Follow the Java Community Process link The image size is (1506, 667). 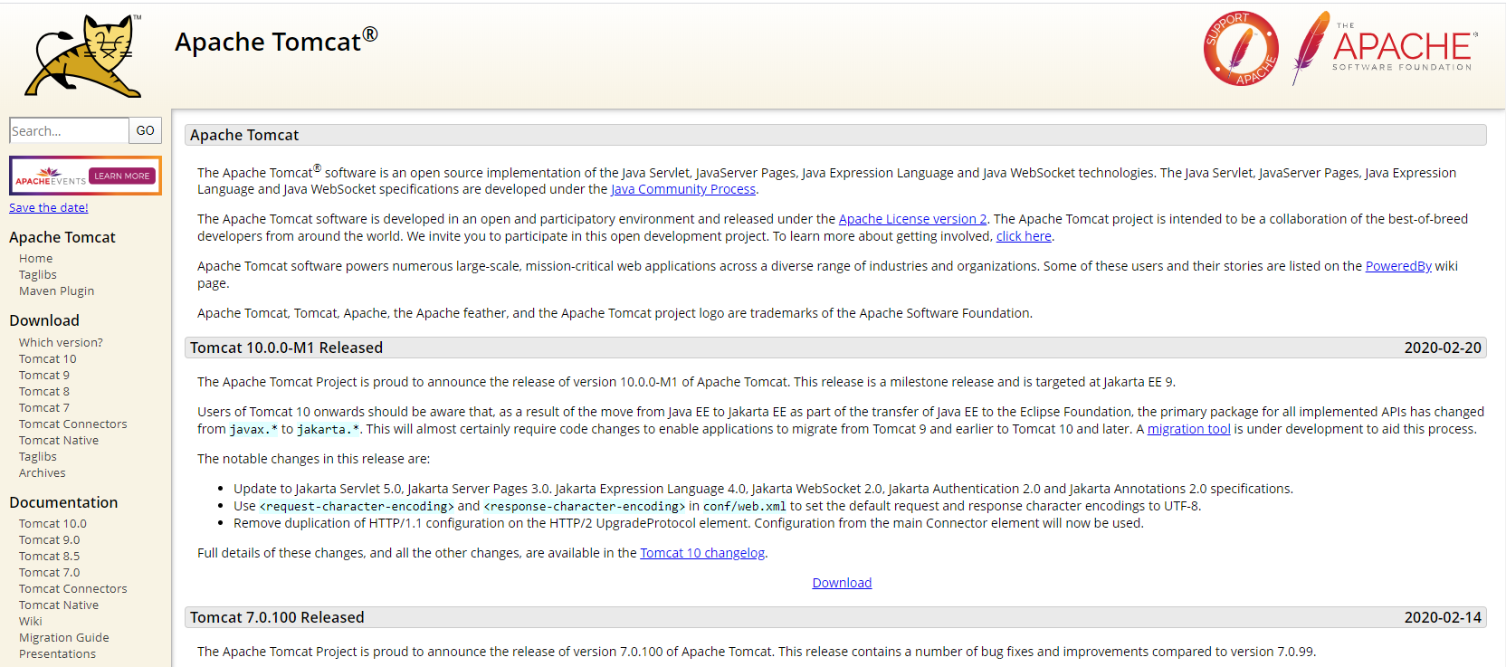click(x=683, y=189)
